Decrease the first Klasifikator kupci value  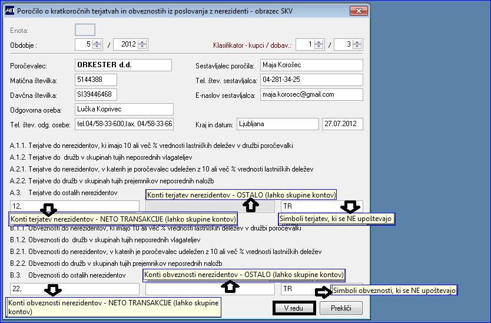[x=319, y=47]
